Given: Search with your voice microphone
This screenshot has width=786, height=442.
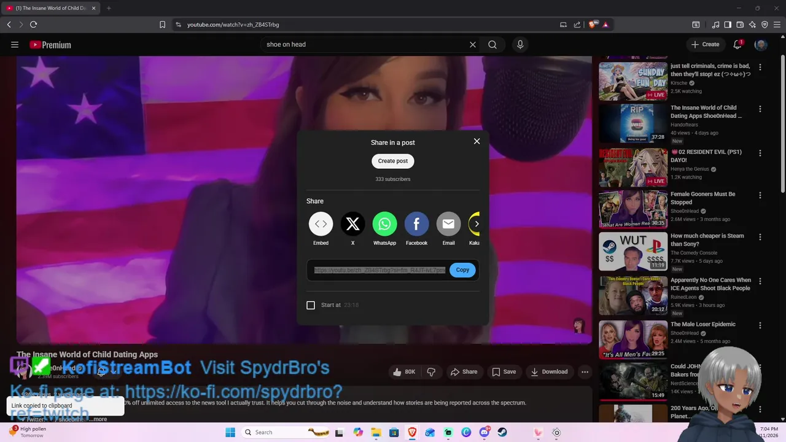Looking at the screenshot, I should pos(520,44).
